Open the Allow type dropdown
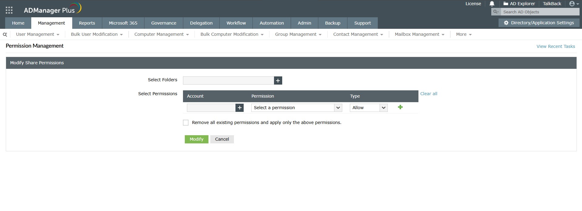The width and height of the screenshot is (582, 211). 368,108
